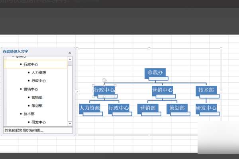Click empty title box under 策划部

click(180, 114)
